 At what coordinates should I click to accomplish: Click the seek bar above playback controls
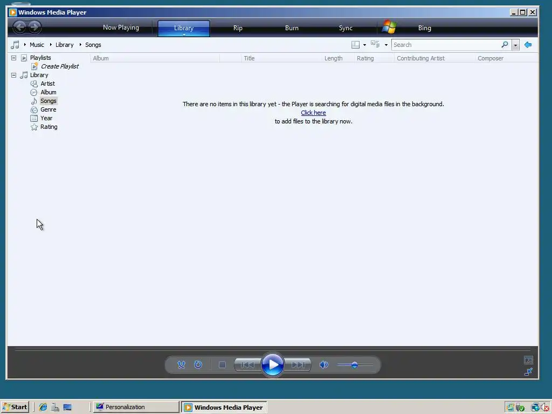(x=273, y=350)
